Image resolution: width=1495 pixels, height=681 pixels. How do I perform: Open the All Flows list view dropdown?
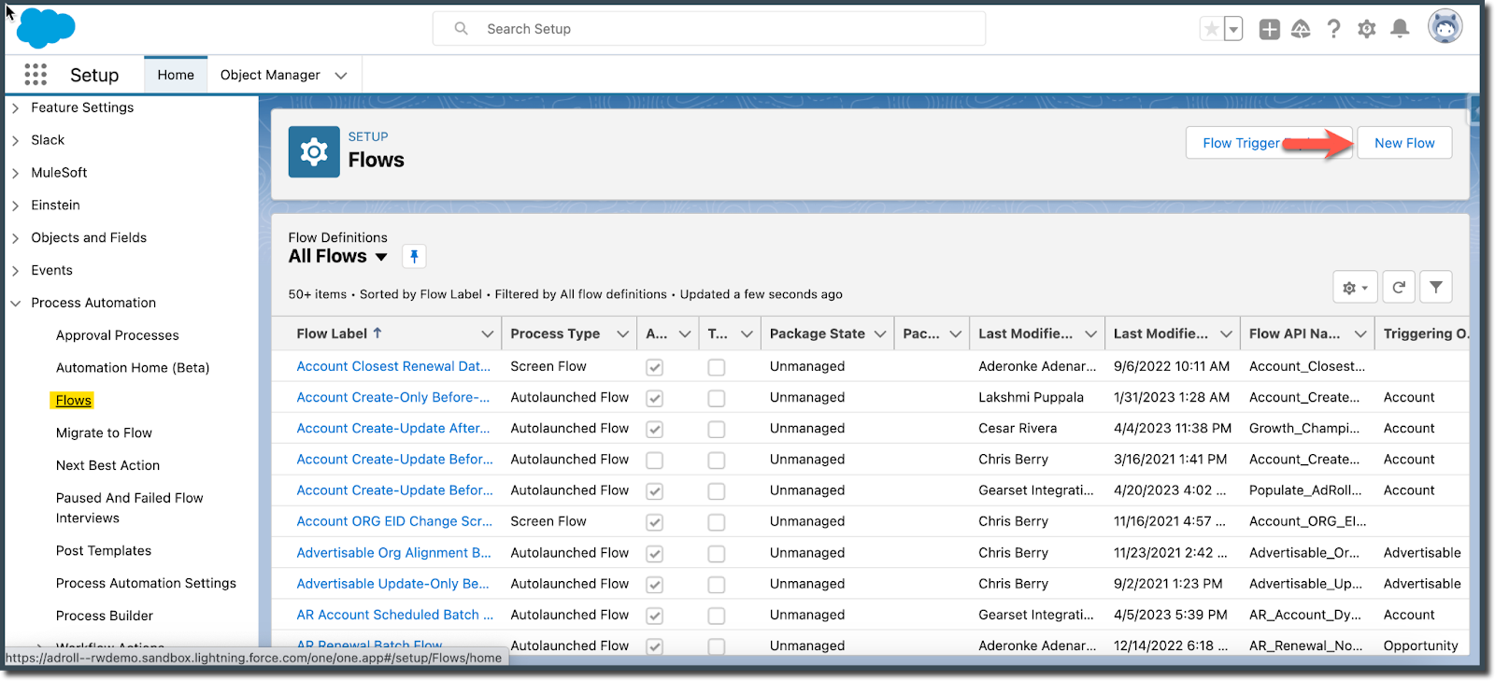point(381,257)
